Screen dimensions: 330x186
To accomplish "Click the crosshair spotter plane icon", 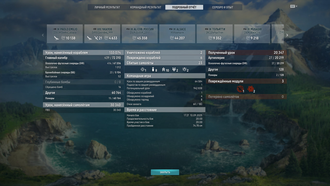I will coord(142,69).
